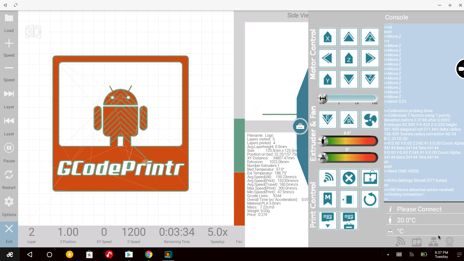This screenshot has height=261, width=464.
Task: Click the grey printer status icon
Action: click(x=417, y=241)
